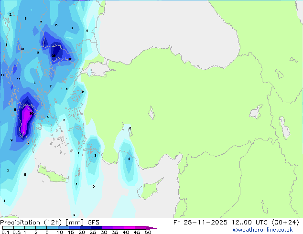Click the 1–2 mm legend color box
The width and height of the screenshot is (303, 234).
(x=30, y=228)
